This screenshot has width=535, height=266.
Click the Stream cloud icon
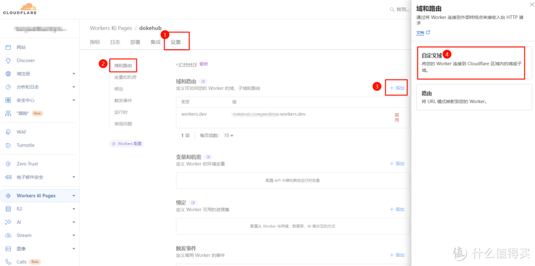tap(8, 236)
